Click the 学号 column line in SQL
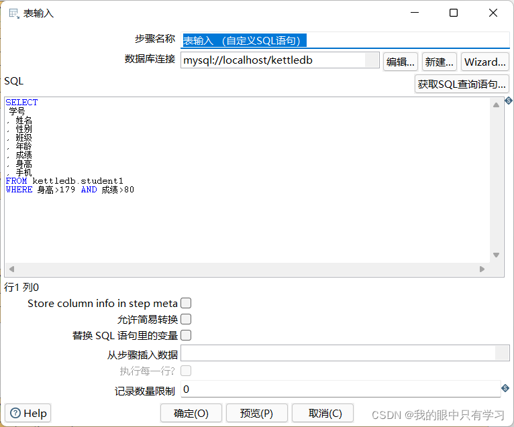 (x=17, y=111)
